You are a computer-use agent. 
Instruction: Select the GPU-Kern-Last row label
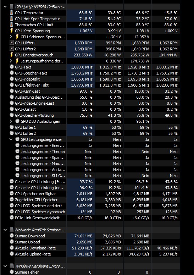(x=28, y=91)
